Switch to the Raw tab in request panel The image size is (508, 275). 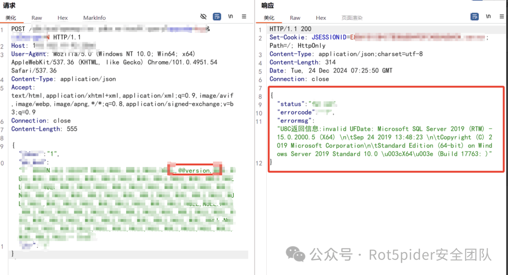37,18
